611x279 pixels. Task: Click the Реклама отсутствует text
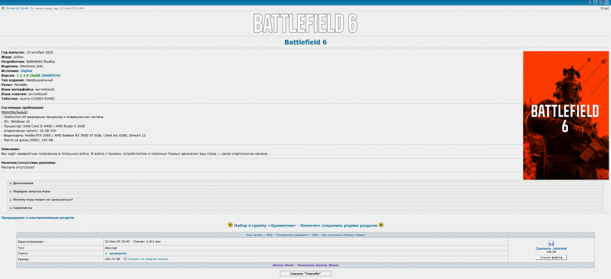18,168
